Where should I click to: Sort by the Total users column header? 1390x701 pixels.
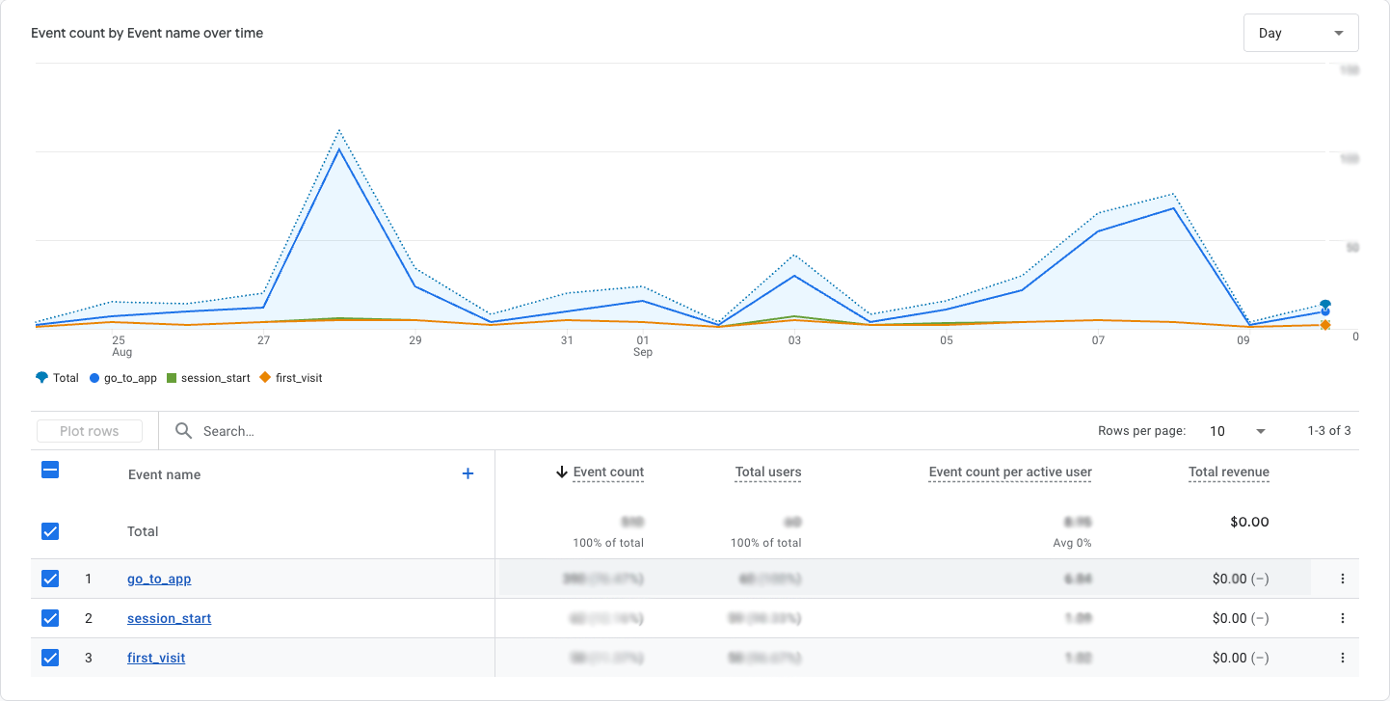point(767,472)
